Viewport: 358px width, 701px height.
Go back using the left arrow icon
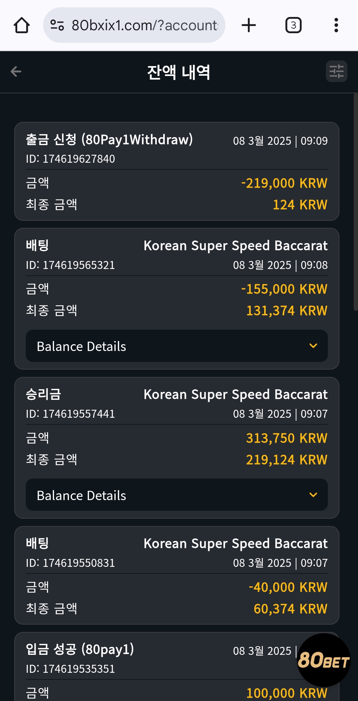pyautogui.click(x=16, y=71)
